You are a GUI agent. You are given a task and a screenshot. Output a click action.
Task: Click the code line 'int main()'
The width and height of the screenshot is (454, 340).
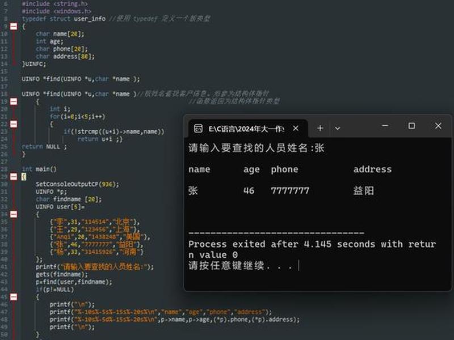pos(39,169)
